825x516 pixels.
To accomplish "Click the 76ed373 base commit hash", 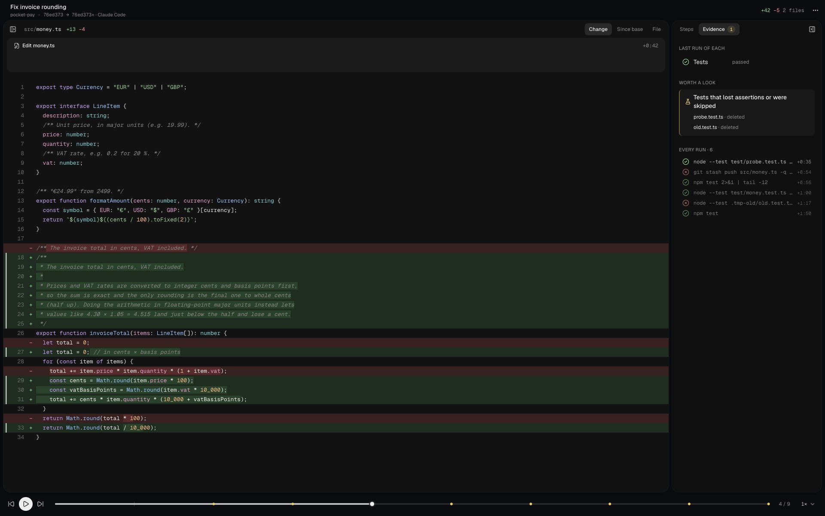I will [x=53, y=15].
